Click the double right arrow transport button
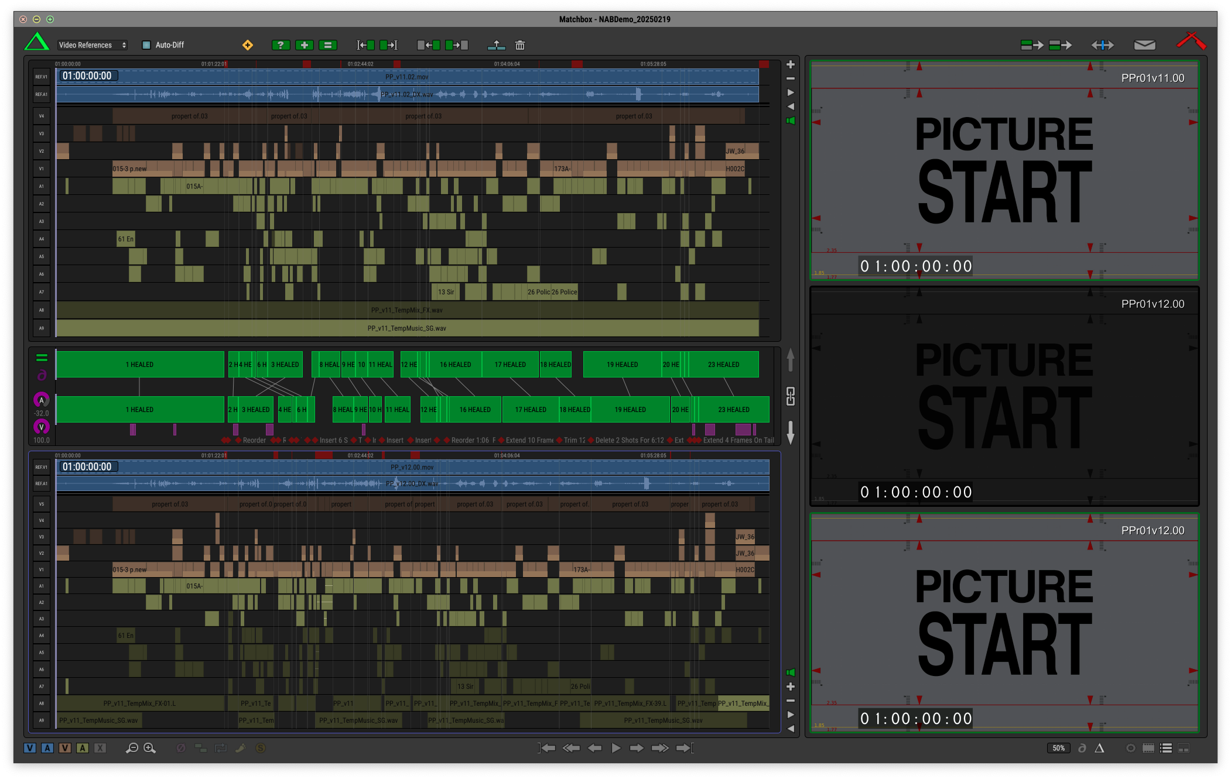This screenshot has height=779, width=1231. click(660, 748)
